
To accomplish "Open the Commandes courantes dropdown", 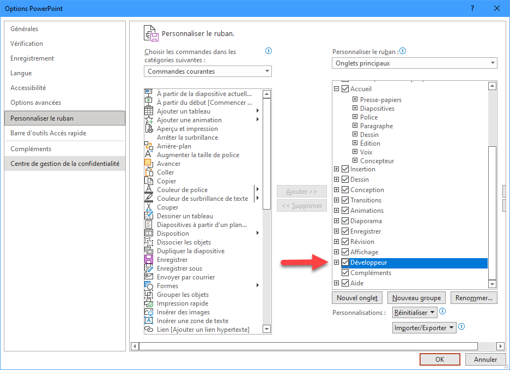I will point(208,71).
